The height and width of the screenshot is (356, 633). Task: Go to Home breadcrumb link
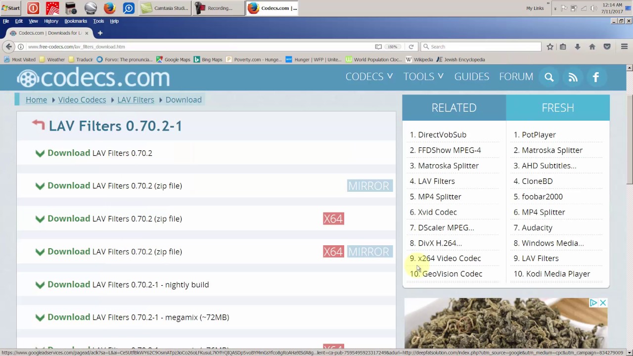click(x=36, y=99)
